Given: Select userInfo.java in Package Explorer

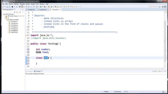Looking at the screenshot, I should point(14,32).
